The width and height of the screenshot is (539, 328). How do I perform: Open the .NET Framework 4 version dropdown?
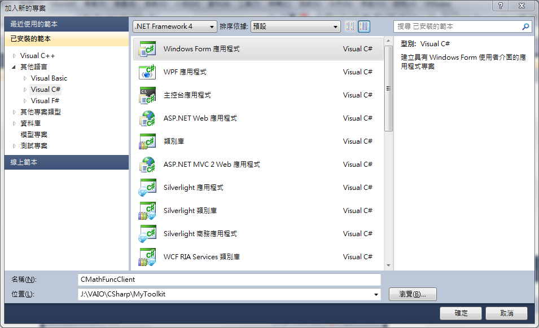[174, 26]
